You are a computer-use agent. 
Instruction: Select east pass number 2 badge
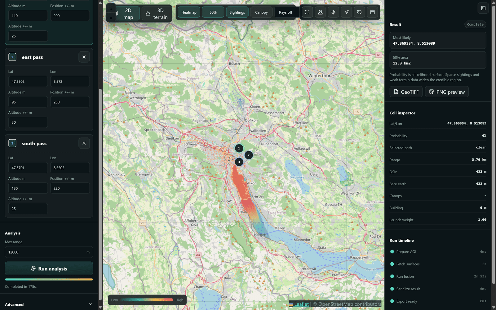12,57
